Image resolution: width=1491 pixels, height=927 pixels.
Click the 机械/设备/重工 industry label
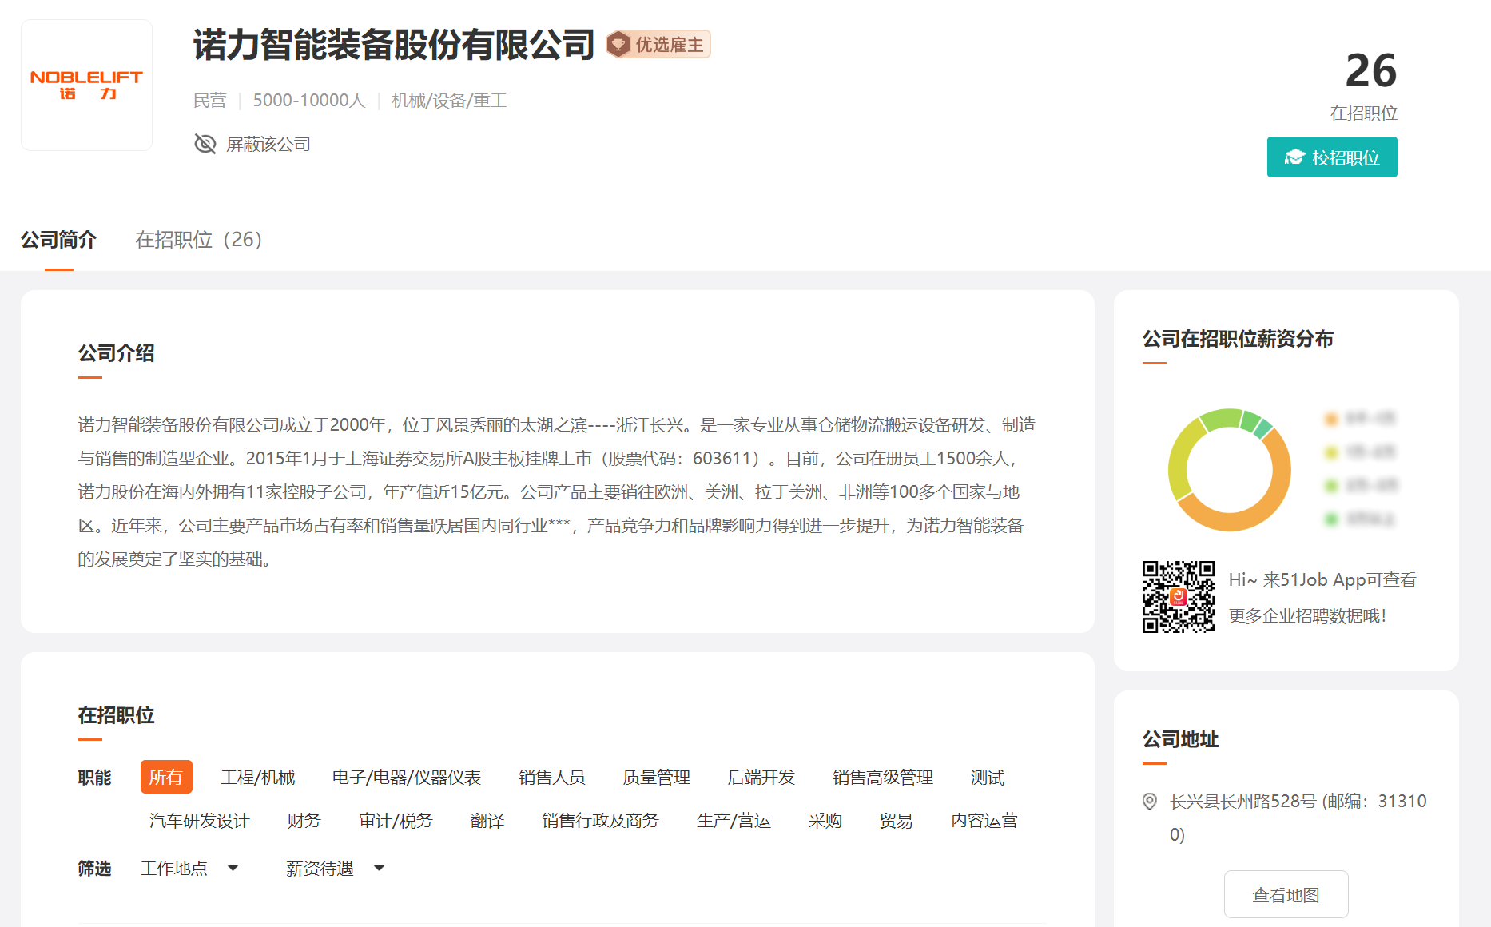click(x=449, y=101)
